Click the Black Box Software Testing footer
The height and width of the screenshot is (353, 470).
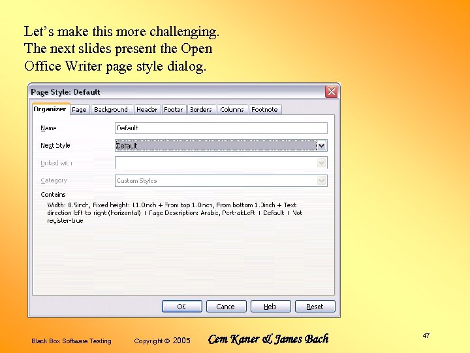(x=71, y=341)
